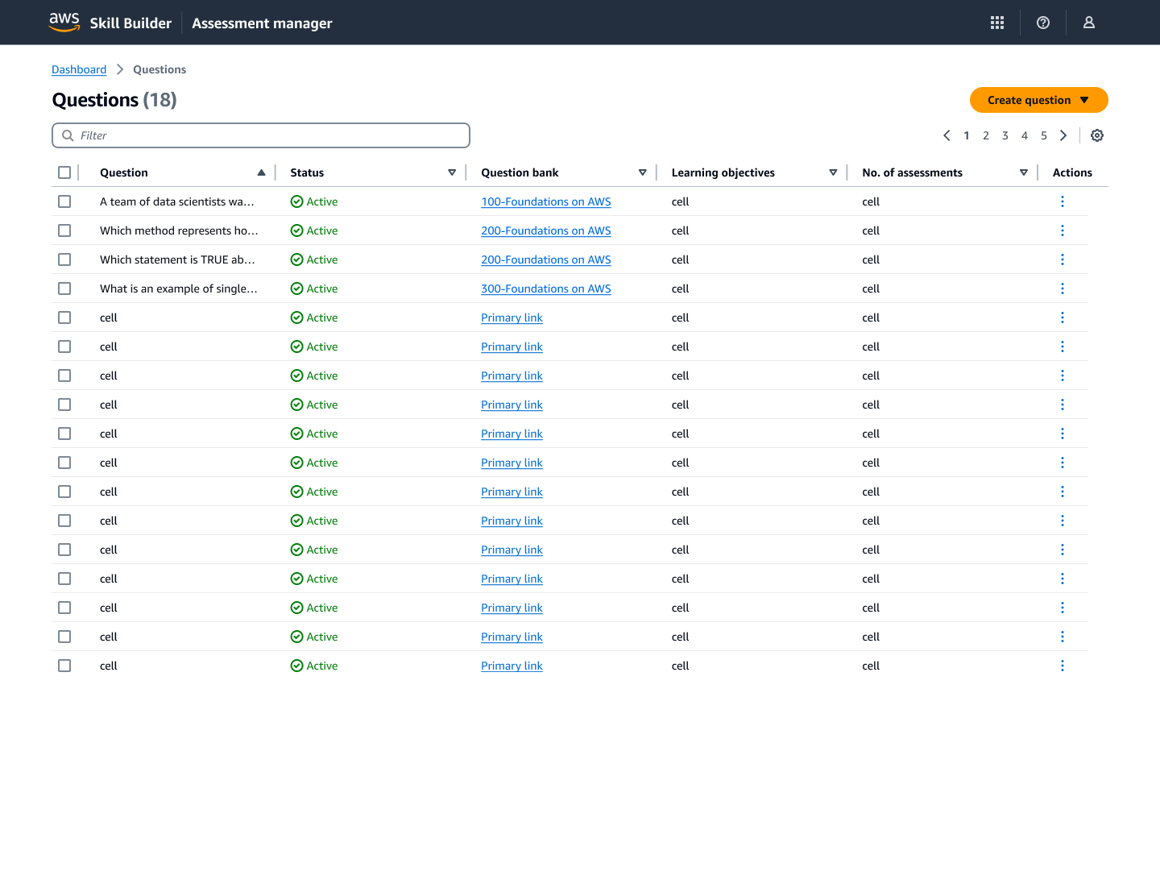Open the user profile icon
The width and height of the screenshot is (1160, 888).
[1089, 23]
